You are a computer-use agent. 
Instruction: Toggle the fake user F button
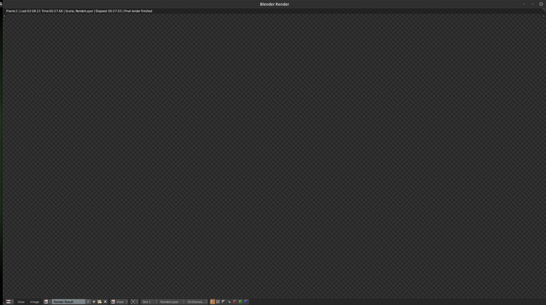[x=88, y=302]
